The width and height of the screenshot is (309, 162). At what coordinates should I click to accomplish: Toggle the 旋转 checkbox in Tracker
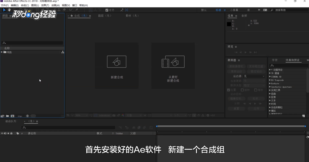[x=242, y=90]
